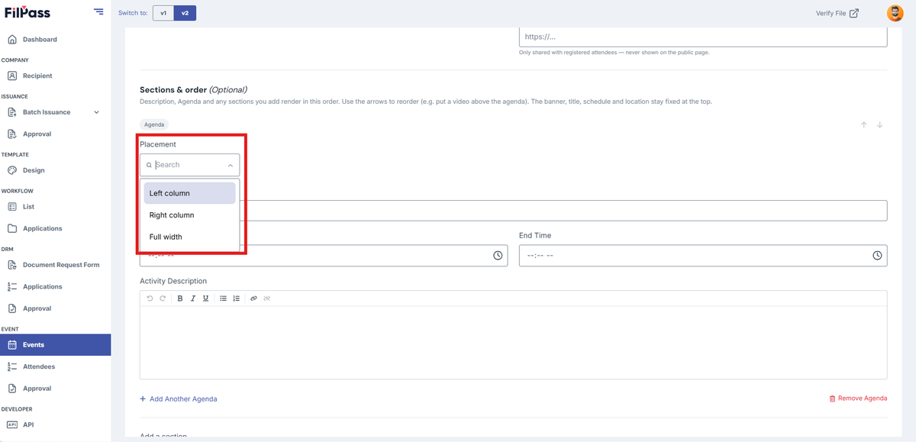
Task: Open start time clock picker
Action: tap(498, 255)
